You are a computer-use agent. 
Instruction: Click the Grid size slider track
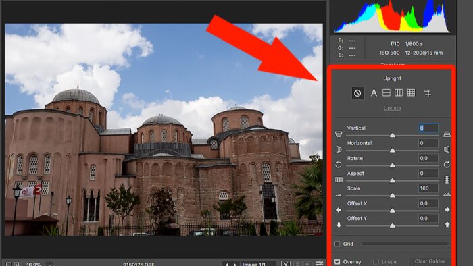405,244
